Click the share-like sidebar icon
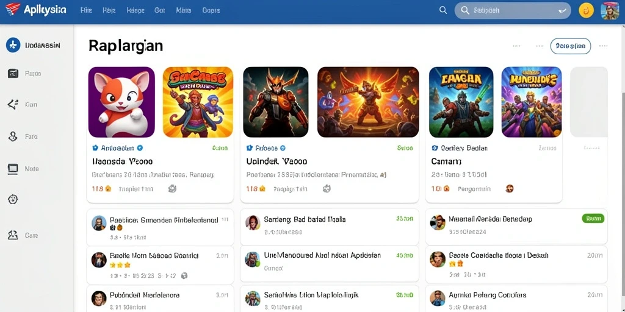625x312 pixels. 13,104
